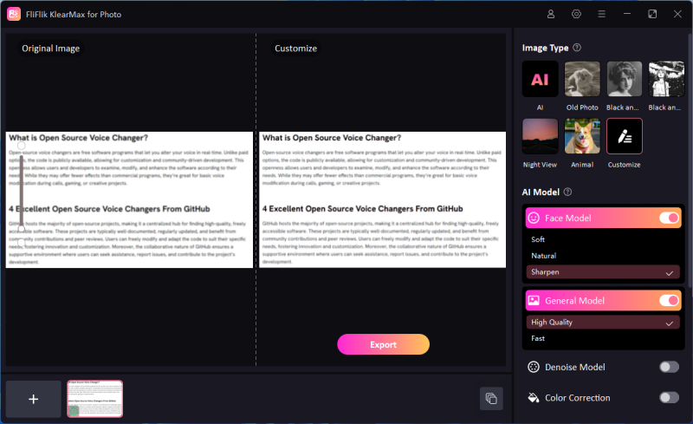The image size is (693, 424).
Task: Click the Image Type help icon
Action: 577,48
